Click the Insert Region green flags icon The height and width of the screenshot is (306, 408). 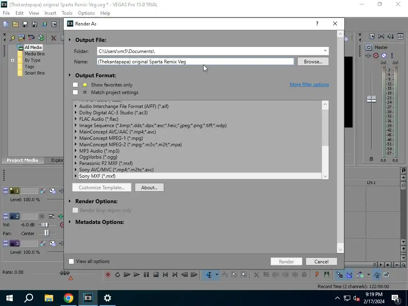point(327,275)
